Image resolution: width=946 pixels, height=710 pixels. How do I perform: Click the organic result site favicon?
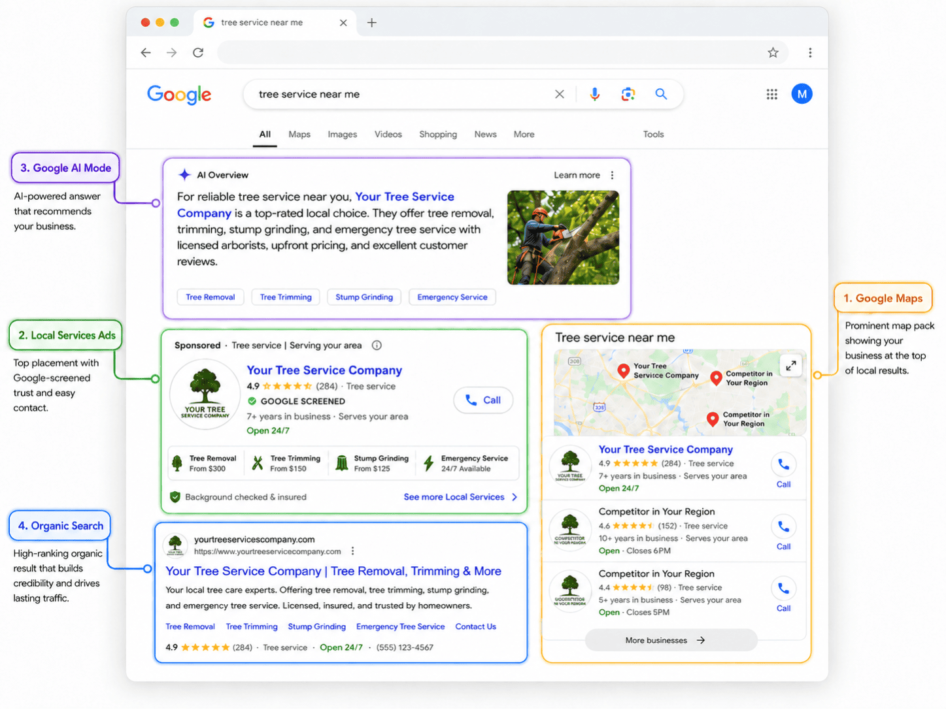point(175,545)
